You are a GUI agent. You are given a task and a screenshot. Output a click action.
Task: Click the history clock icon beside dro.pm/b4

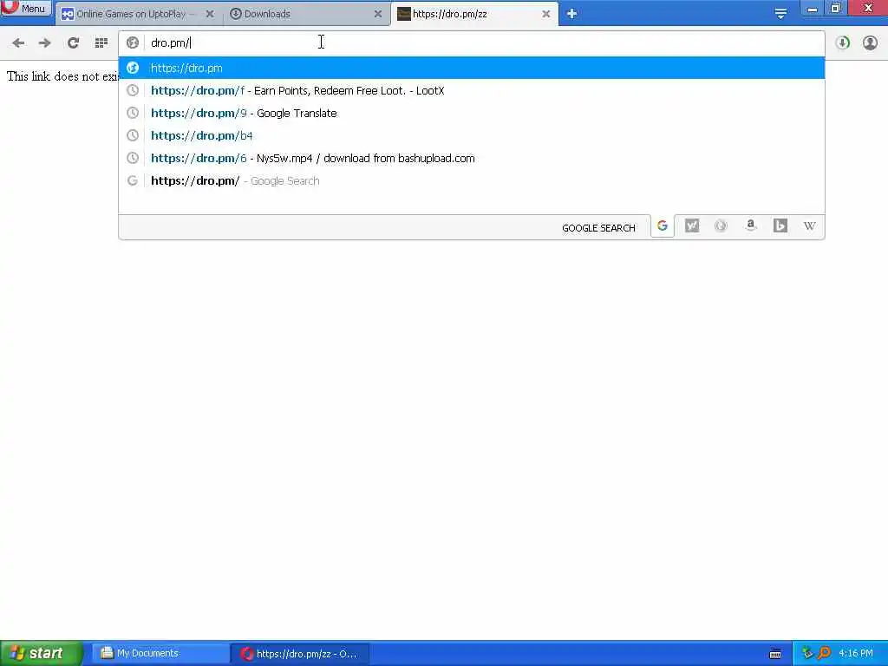pyautogui.click(x=133, y=136)
